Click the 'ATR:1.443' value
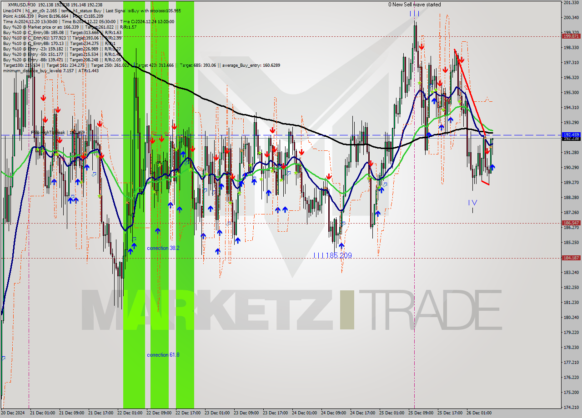 (x=89, y=70)
